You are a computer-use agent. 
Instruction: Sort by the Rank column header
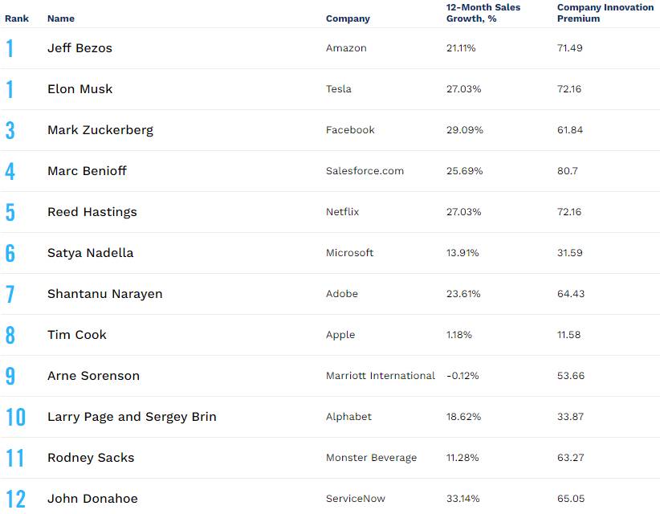17,18
